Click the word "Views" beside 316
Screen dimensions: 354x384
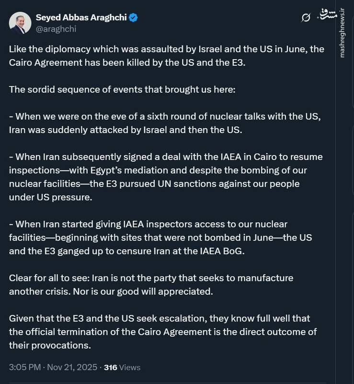tap(130, 367)
